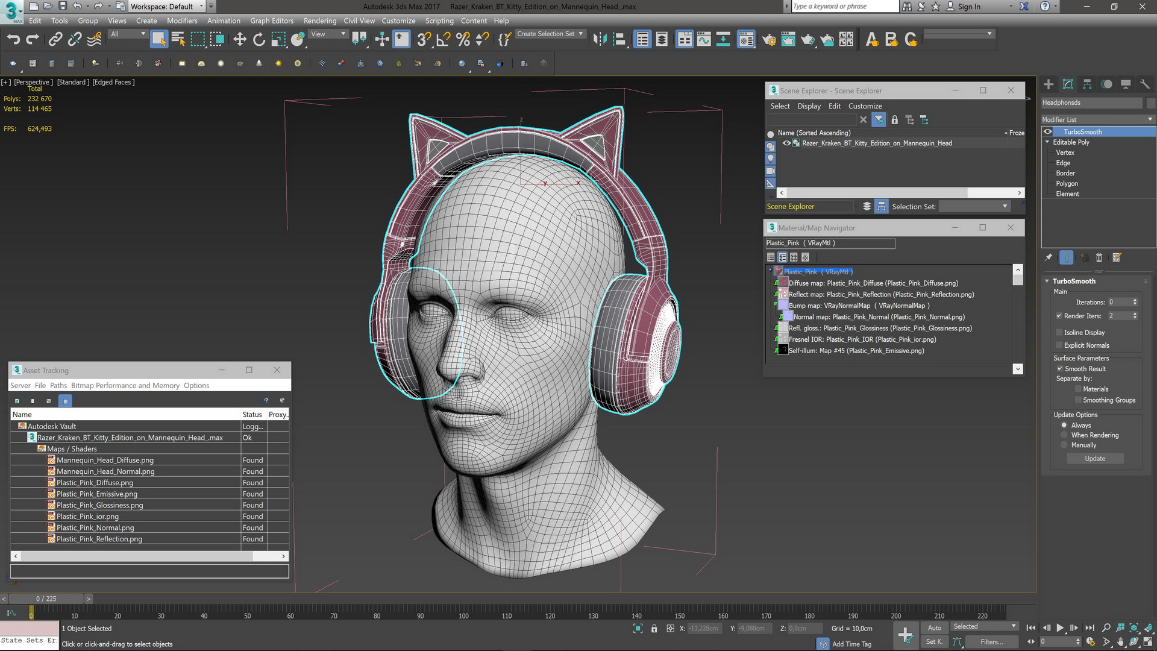Open the Selected key filter dropdown
Viewport: 1157px width, 651px height.
[x=985, y=627]
